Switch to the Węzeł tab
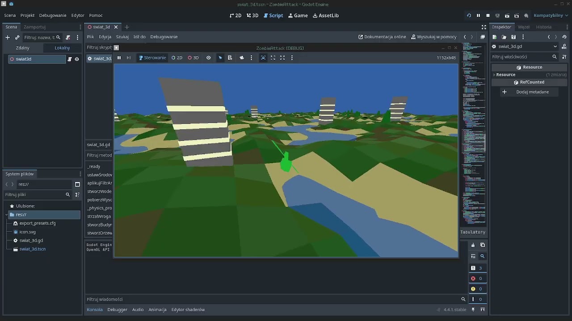The height and width of the screenshot is (321, 572). tap(524, 27)
